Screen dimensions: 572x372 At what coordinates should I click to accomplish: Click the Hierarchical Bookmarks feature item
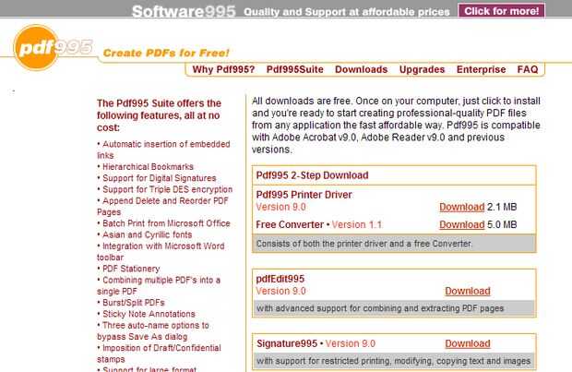145,167
